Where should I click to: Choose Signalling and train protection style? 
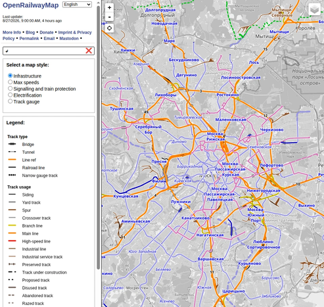click(10, 88)
